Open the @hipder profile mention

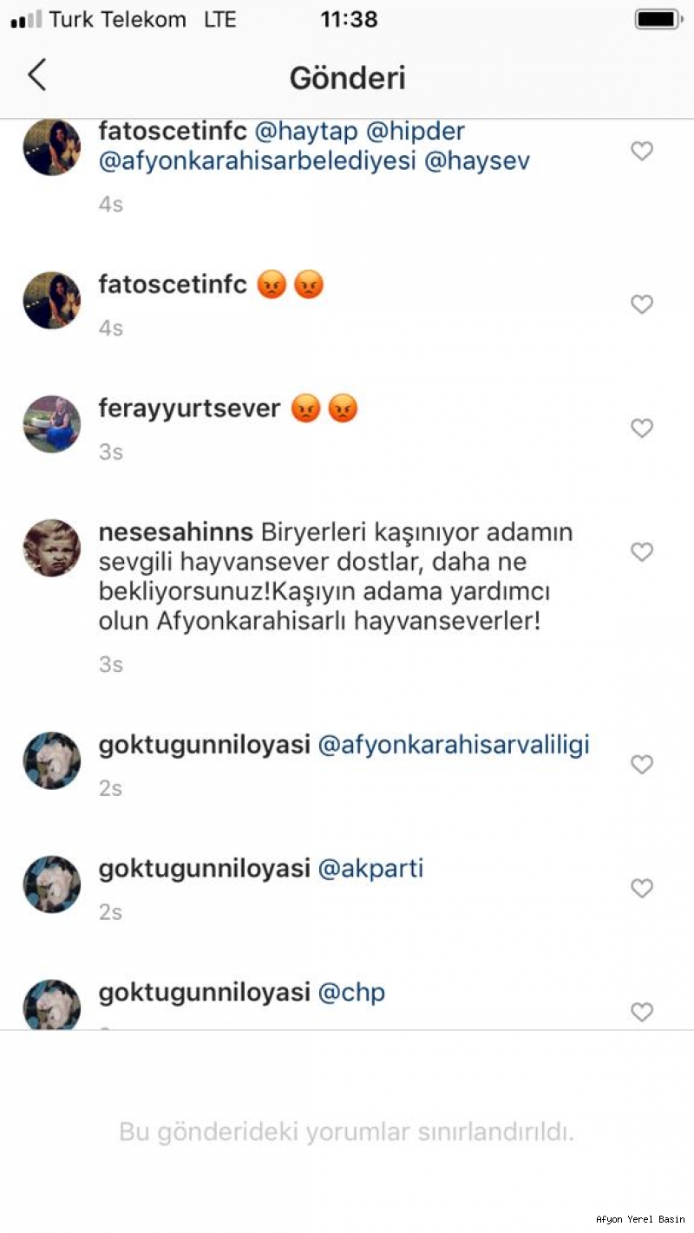416,132
